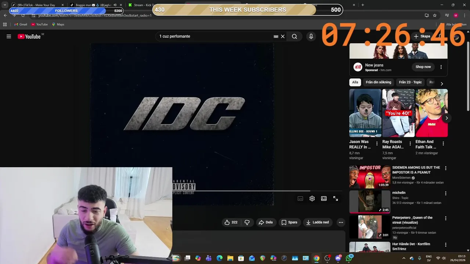This screenshot has width=470, height=264.
Task: Open SIDEMEN AMONG US video thumbnail
Action: pos(370,176)
